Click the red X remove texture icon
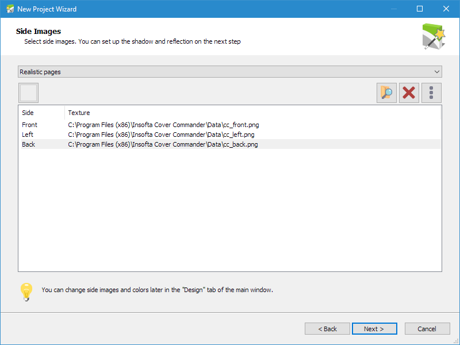The width and height of the screenshot is (460, 345). [409, 93]
